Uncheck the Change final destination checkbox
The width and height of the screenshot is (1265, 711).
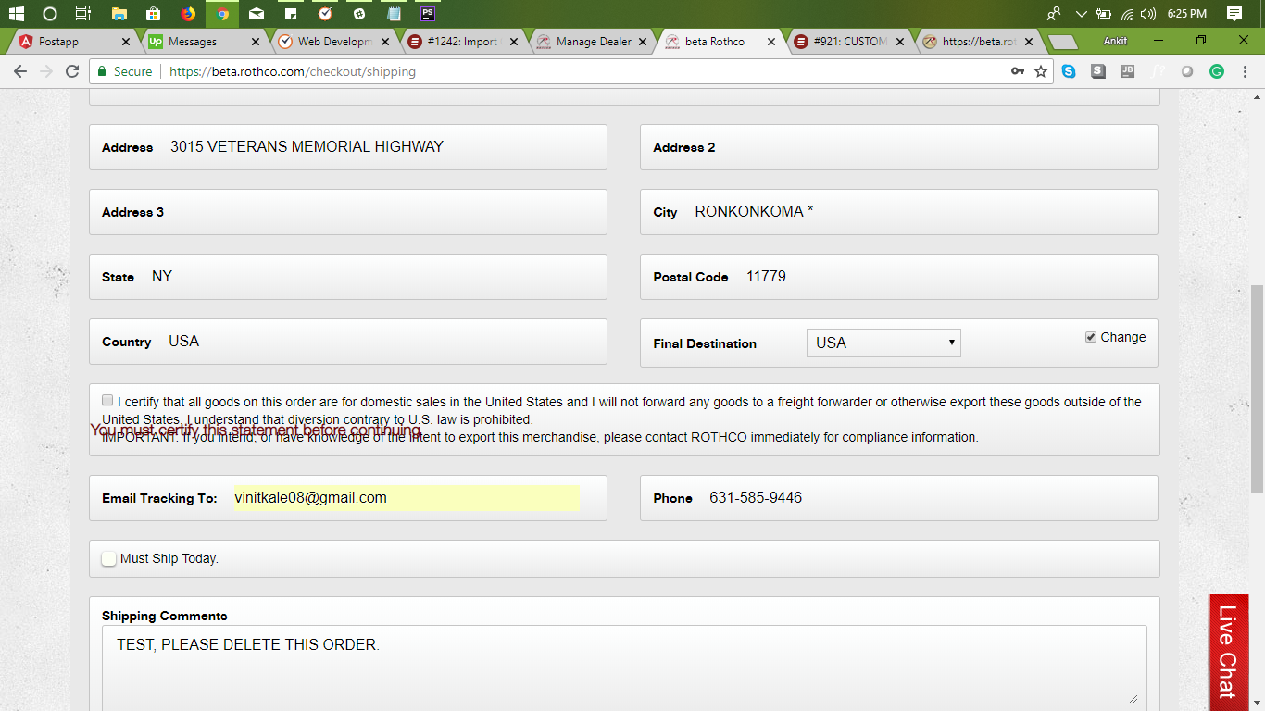[1091, 337]
